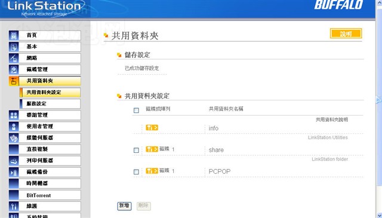Check the share folder checkbox
382x218 pixels.
point(136,150)
